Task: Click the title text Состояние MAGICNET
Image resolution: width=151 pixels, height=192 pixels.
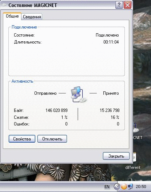Action: coord(33,5)
